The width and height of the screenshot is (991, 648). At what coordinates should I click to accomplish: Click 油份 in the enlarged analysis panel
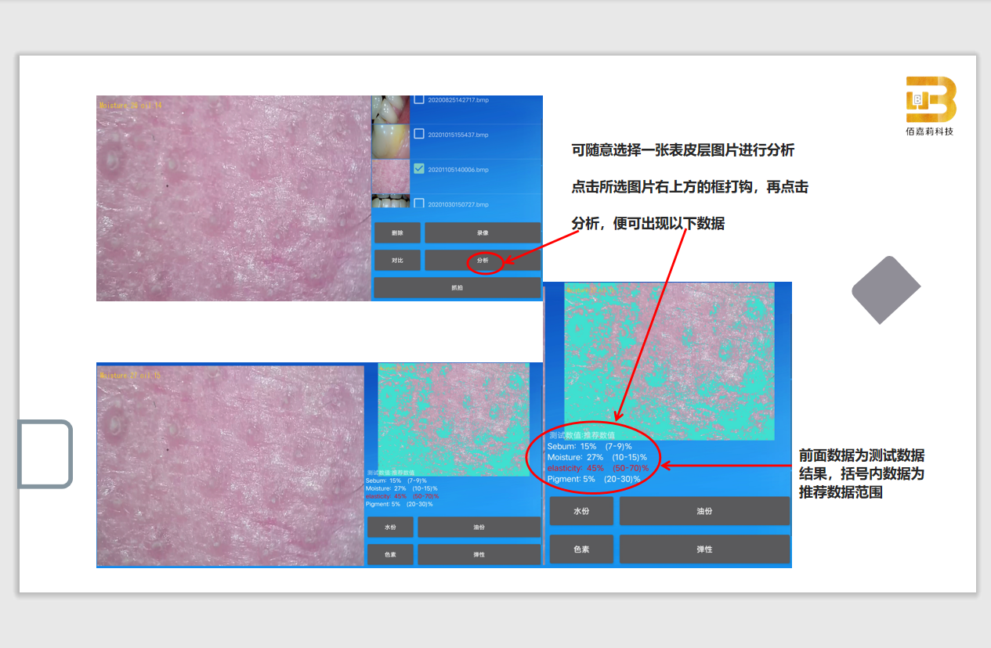click(x=704, y=511)
